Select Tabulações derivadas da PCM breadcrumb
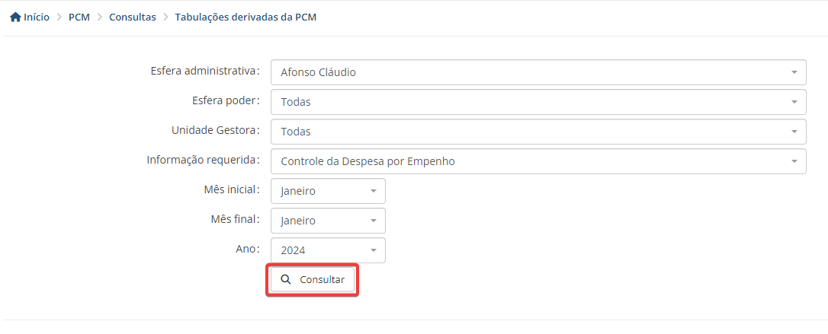Image resolution: width=828 pixels, height=334 pixels. tap(246, 17)
